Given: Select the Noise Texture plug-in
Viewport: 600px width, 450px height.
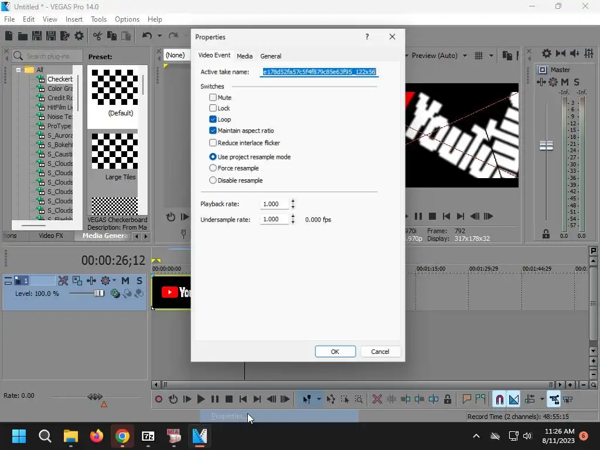Looking at the screenshot, I should tap(60, 117).
